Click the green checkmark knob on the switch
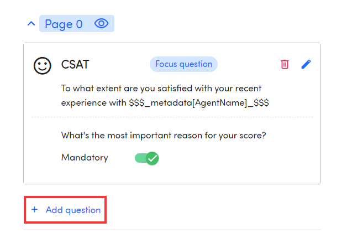Screen dimensions: 347x238 [x=153, y=158]
